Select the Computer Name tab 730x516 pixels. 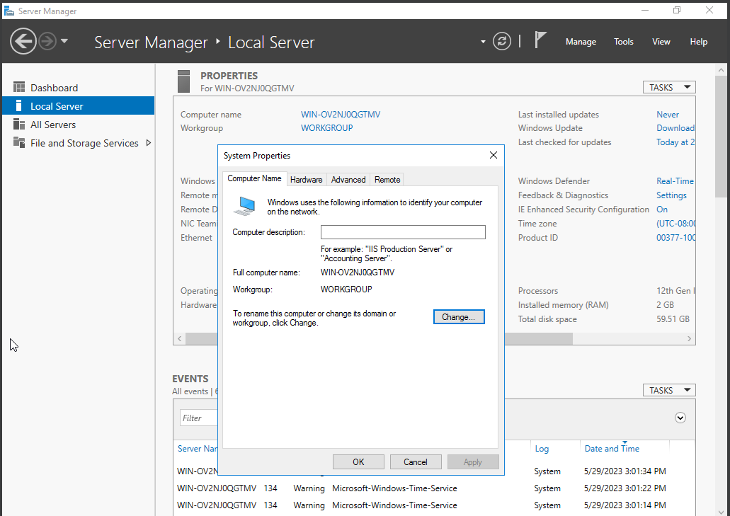[254, 178]
